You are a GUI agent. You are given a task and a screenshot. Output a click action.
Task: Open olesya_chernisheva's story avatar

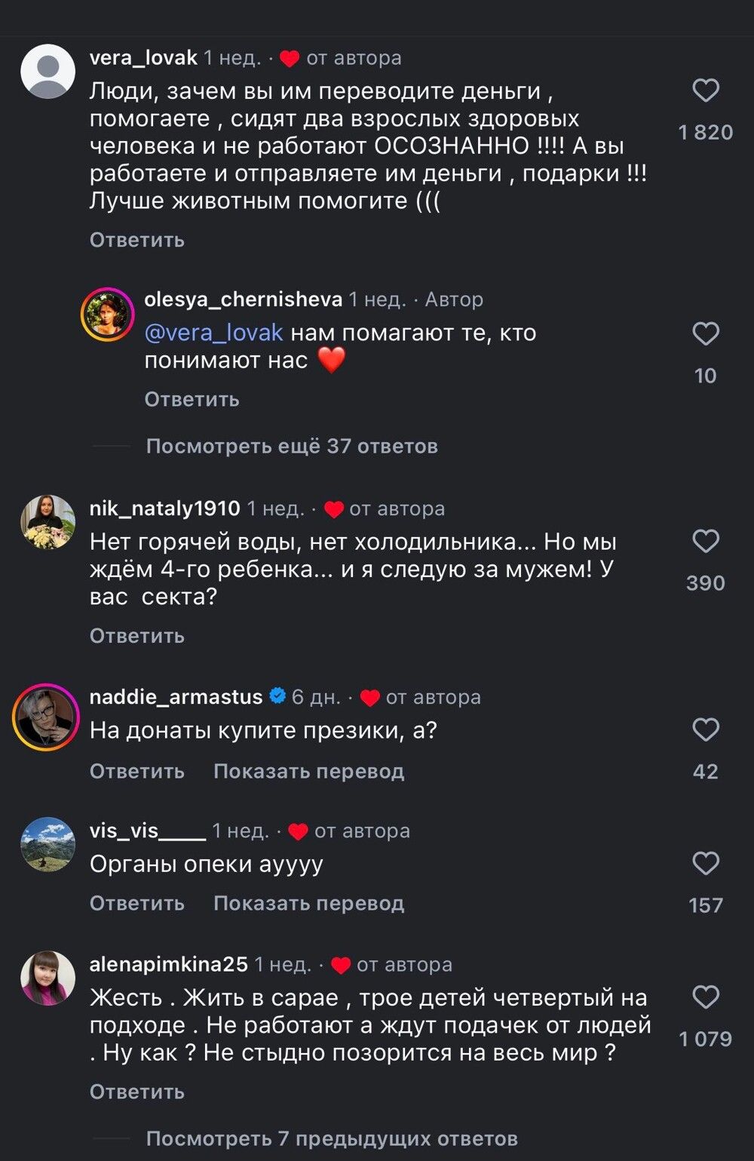point(108,315)
